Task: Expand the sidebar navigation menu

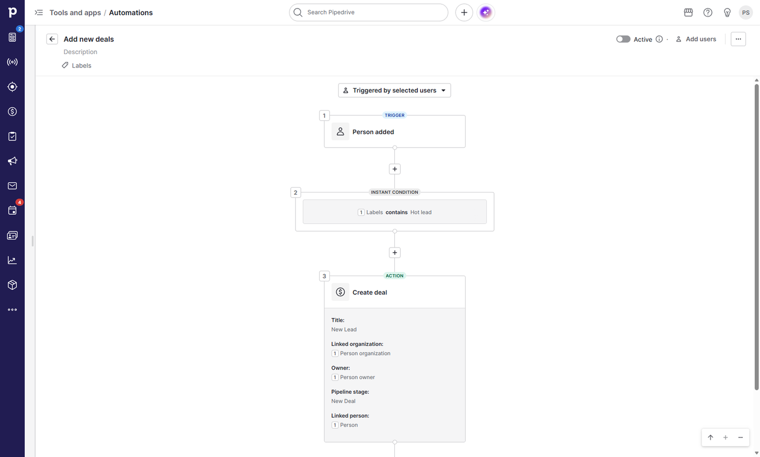Action: [39, 12]
